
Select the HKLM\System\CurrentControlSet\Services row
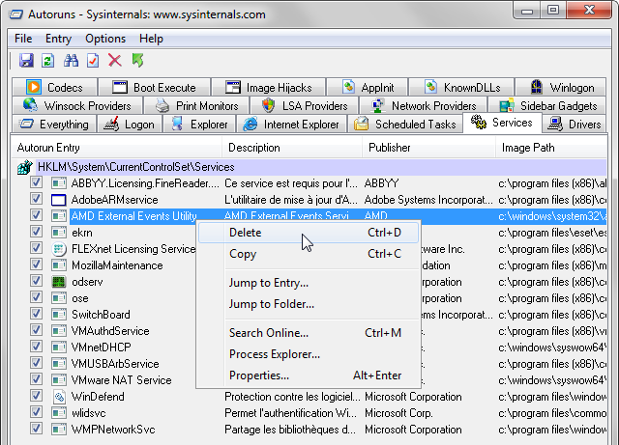[x=311, y=167]
